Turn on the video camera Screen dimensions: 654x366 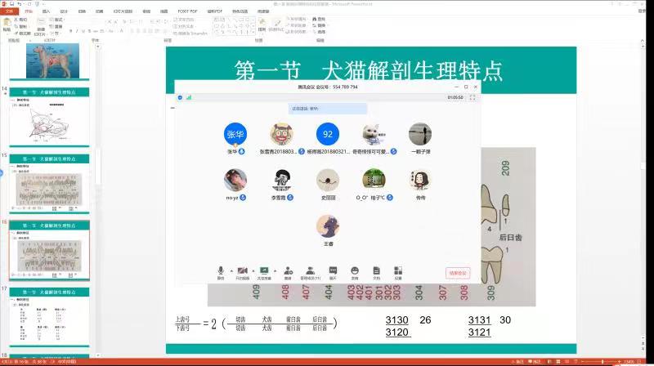click(242, 271)
